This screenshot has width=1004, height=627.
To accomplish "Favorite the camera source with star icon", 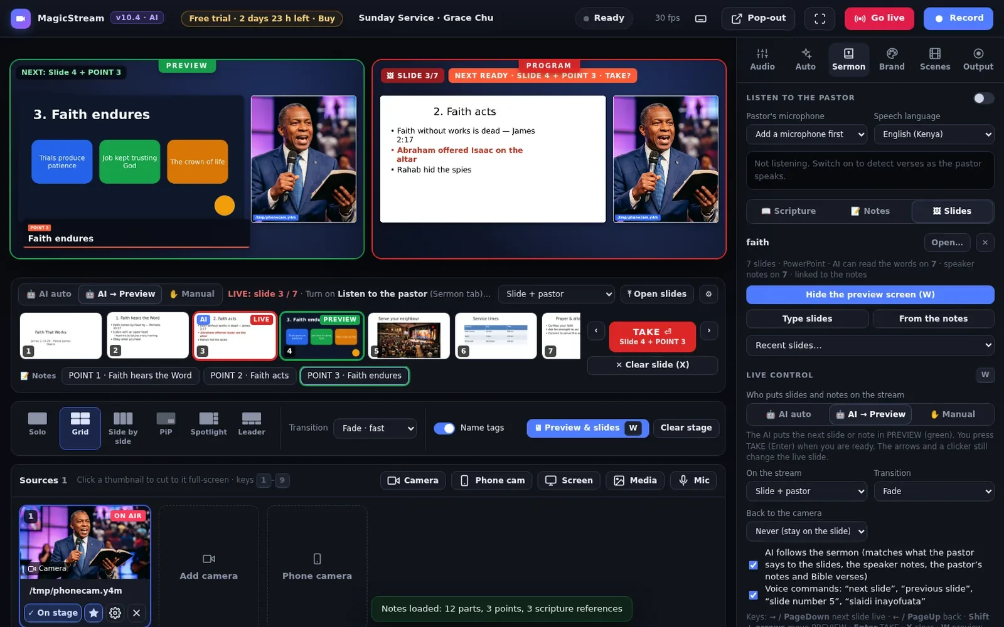I will click(94, 613).
